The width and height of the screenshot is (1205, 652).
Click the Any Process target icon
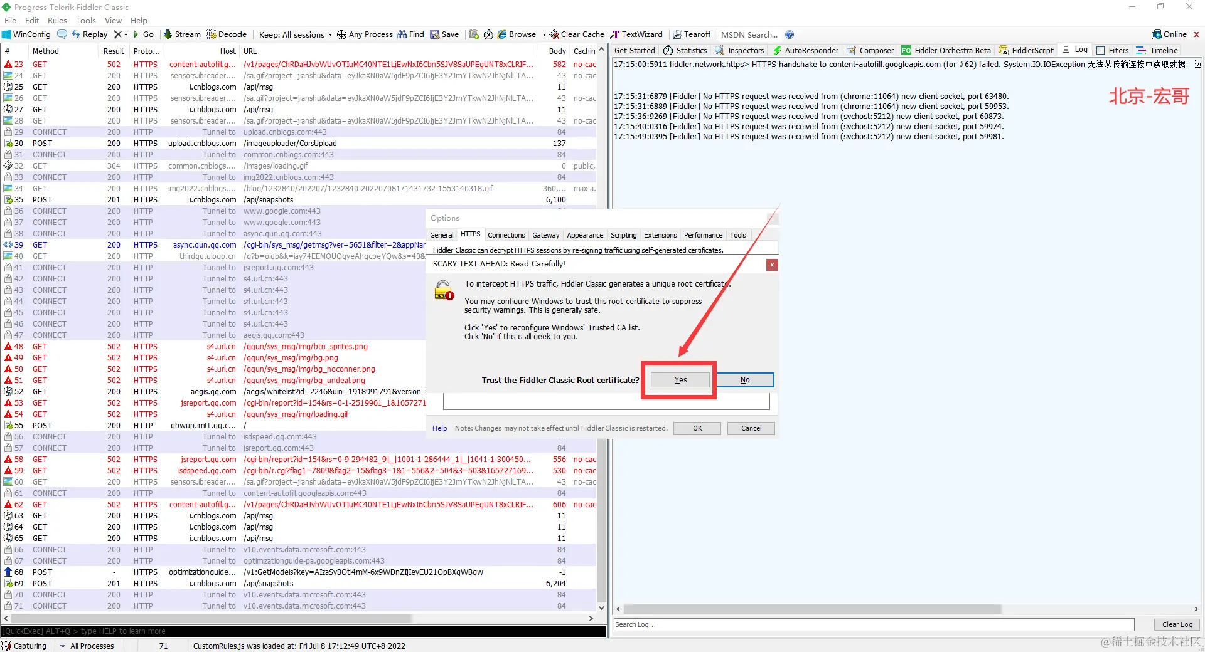pyautogui.click(x=341, y=34)
